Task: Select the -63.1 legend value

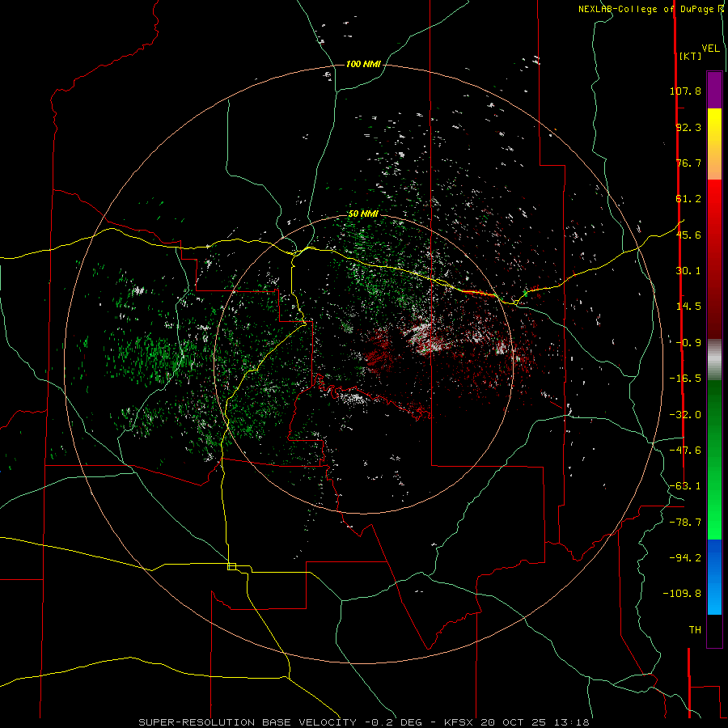Action: tap(685, 486)
